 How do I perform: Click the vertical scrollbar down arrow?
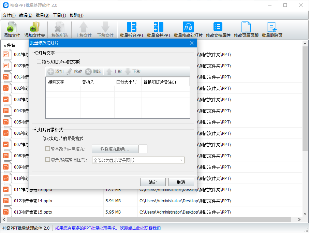[305, 214]
